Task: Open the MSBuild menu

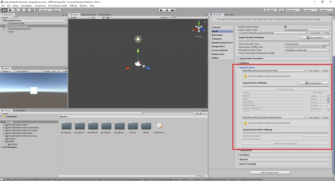Action: [73, 6]
